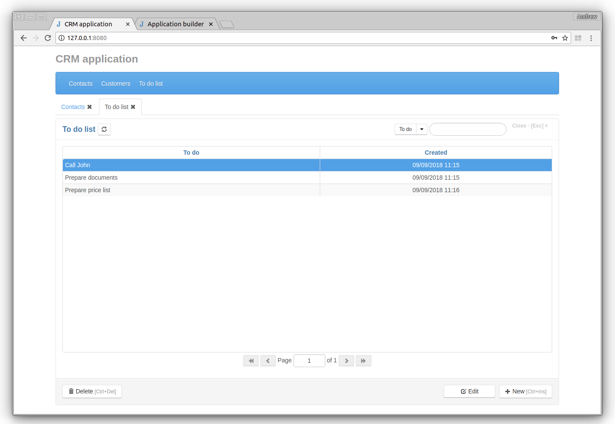615x424 pixels.
Task: Select the Call John row
Action: tap(307, 165)
